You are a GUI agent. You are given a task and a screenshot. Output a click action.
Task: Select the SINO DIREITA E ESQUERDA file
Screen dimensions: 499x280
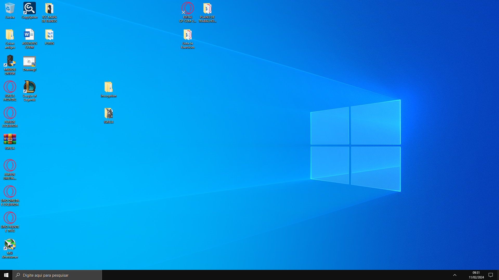(10, 196)
